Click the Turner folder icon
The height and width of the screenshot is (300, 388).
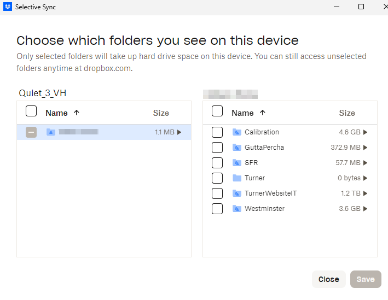236,178
